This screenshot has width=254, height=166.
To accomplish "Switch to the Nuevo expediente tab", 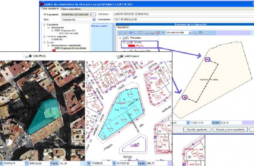I will (x=71, y=9).
